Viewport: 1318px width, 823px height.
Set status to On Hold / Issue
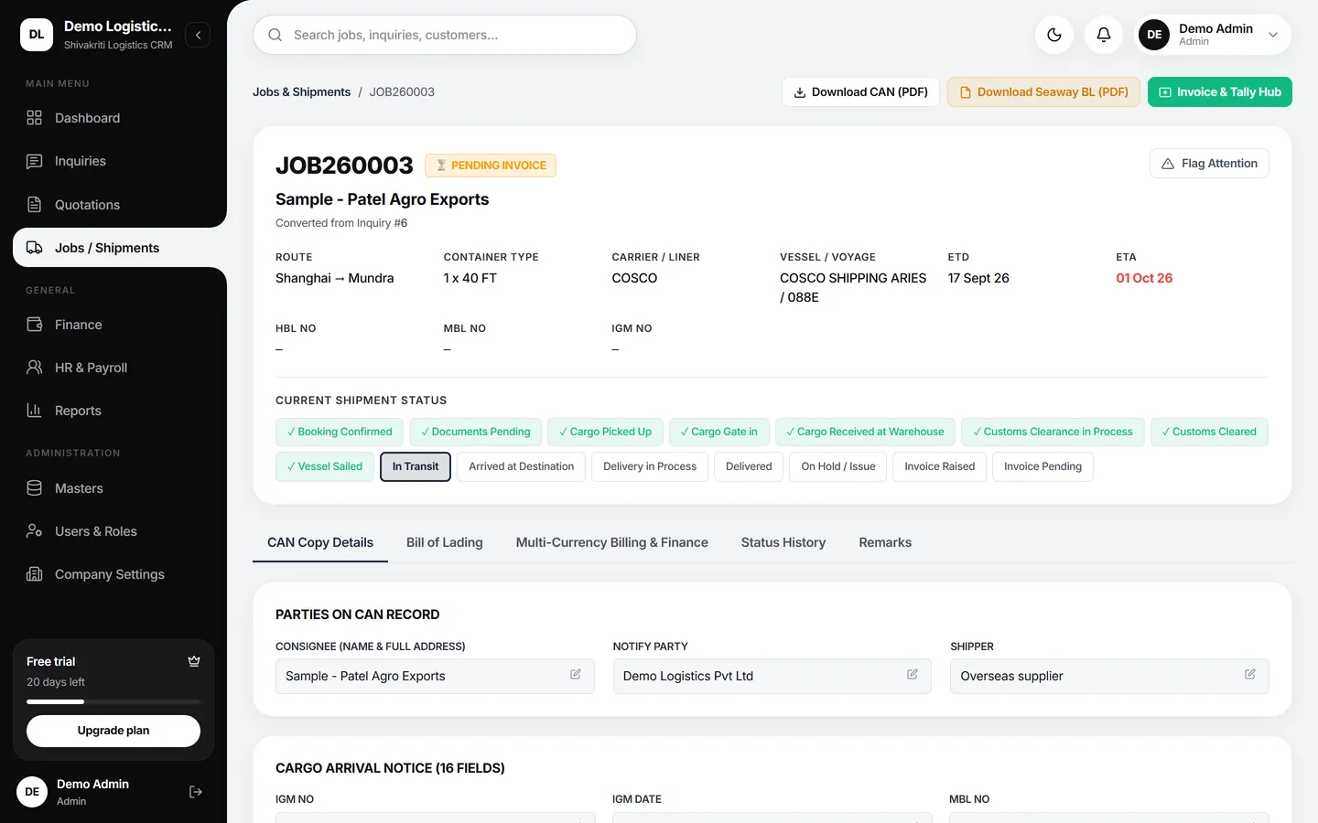(x=838, y=466)
